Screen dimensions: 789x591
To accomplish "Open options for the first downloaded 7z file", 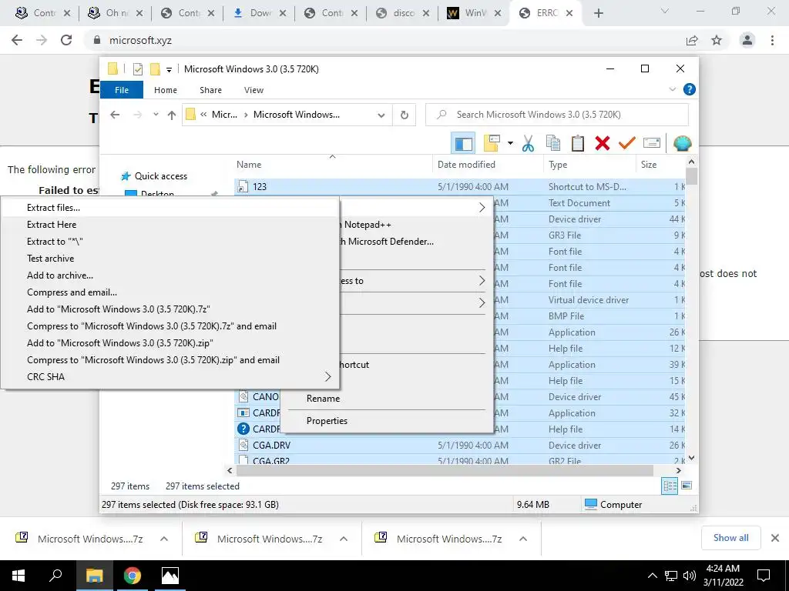I will tap(164, 539).
